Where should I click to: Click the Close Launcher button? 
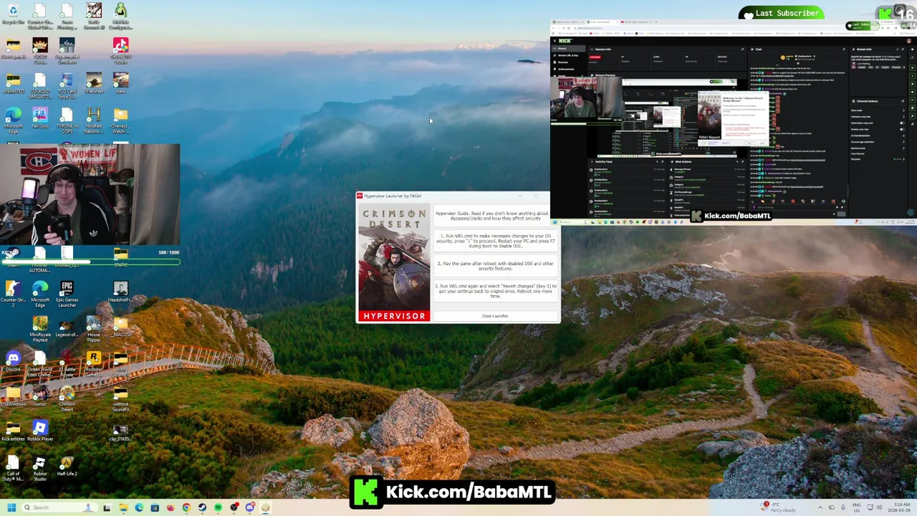tap(495, 316)
